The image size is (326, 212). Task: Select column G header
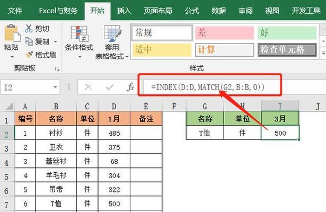[205, 107]
